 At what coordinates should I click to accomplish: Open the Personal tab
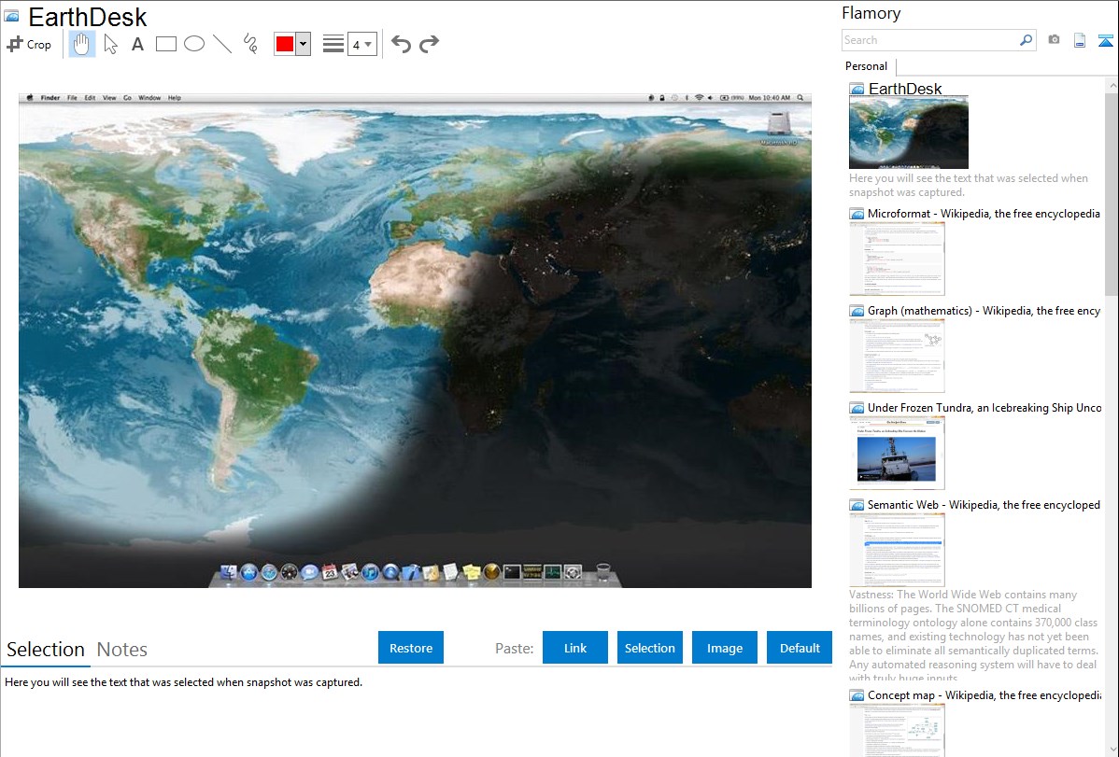[866, 66]
